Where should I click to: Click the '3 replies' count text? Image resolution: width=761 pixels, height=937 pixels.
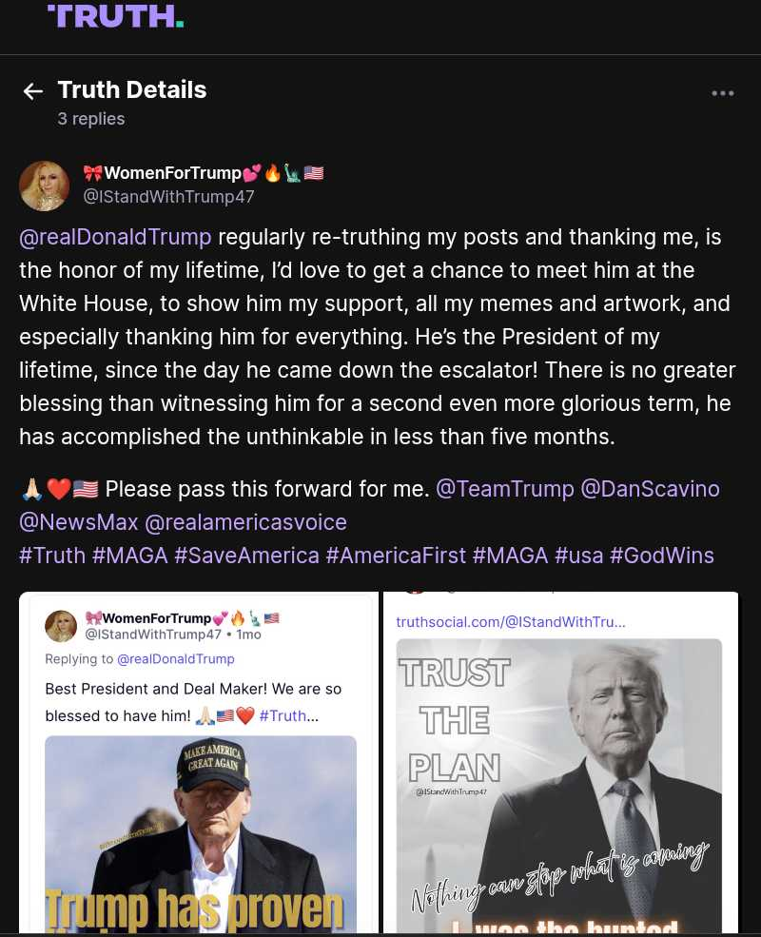(x=91, y=119)
